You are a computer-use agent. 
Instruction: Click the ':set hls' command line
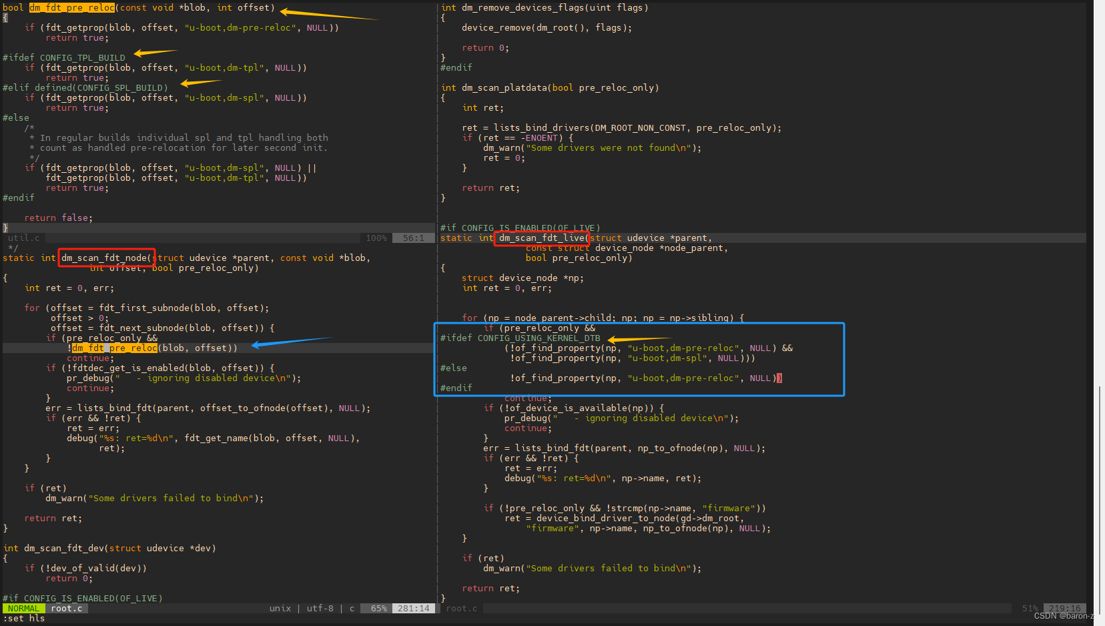[24, 618]
